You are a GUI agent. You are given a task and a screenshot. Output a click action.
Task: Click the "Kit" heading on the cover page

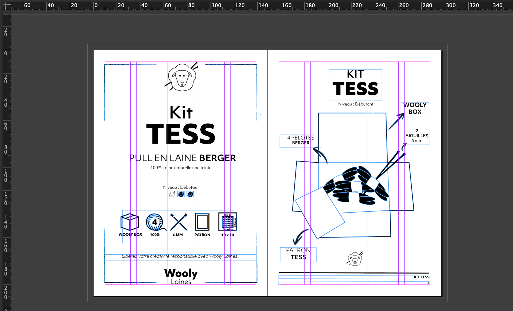181,112
